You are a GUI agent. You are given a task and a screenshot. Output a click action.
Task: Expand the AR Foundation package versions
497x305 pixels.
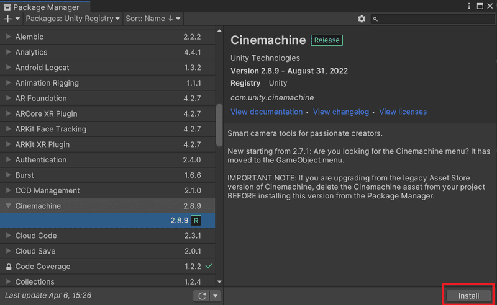click(x=8, y=98)
